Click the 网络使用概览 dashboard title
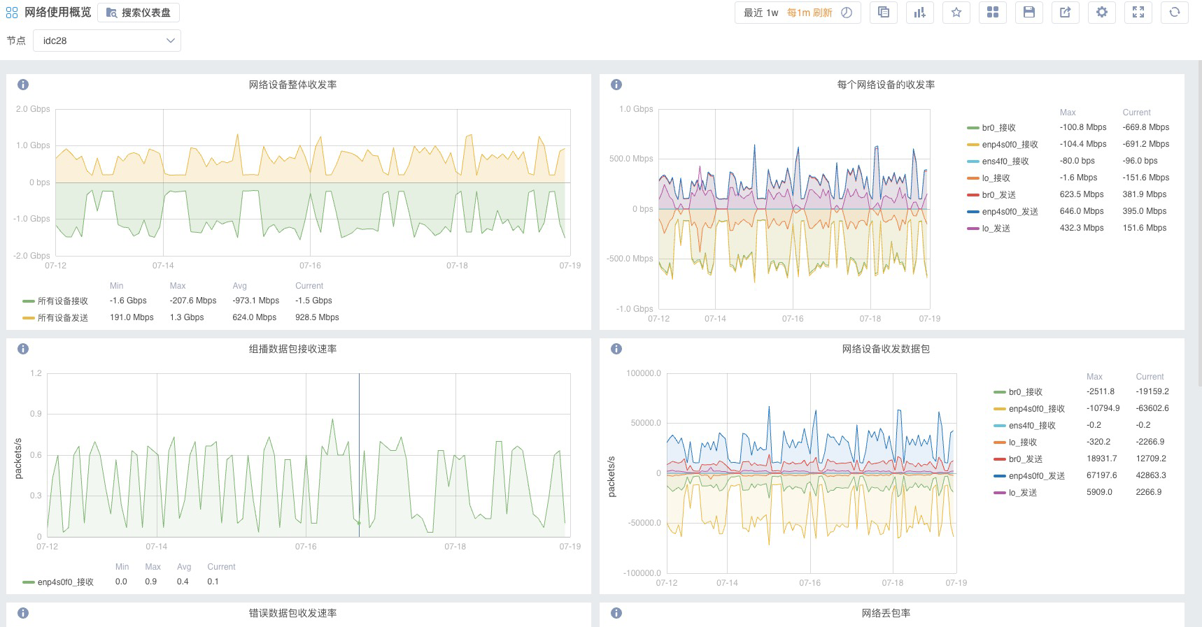 [x=57, y=13]
